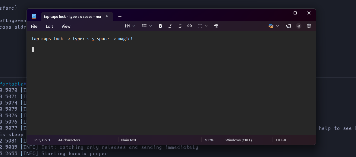Insert a link with the link icon

click(190, 26)
